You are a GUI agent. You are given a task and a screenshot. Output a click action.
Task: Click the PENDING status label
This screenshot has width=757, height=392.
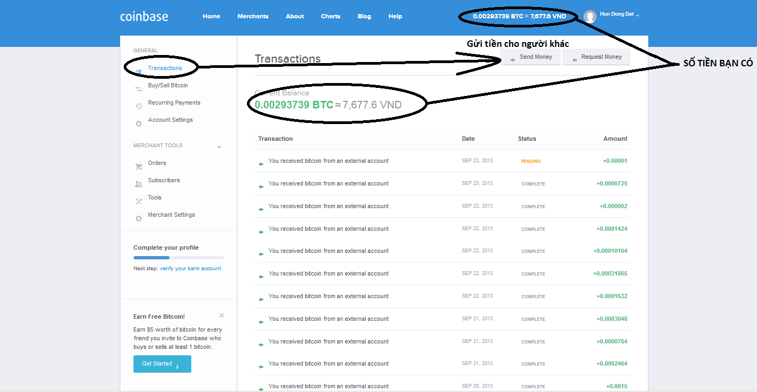click(531, 161)
